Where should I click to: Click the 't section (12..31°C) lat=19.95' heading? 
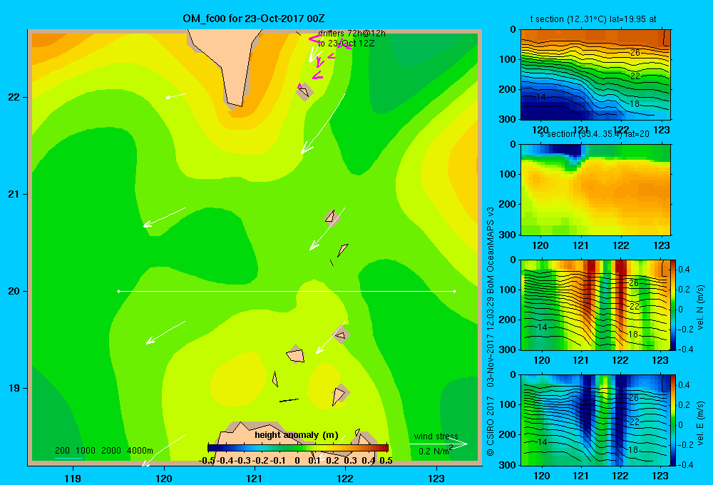pos(593,19)
